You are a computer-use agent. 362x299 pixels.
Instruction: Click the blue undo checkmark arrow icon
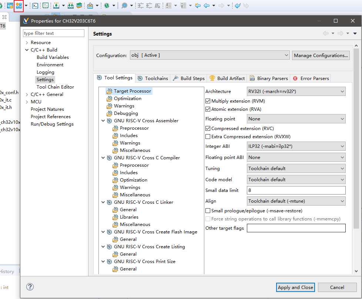tap(238, 6)
